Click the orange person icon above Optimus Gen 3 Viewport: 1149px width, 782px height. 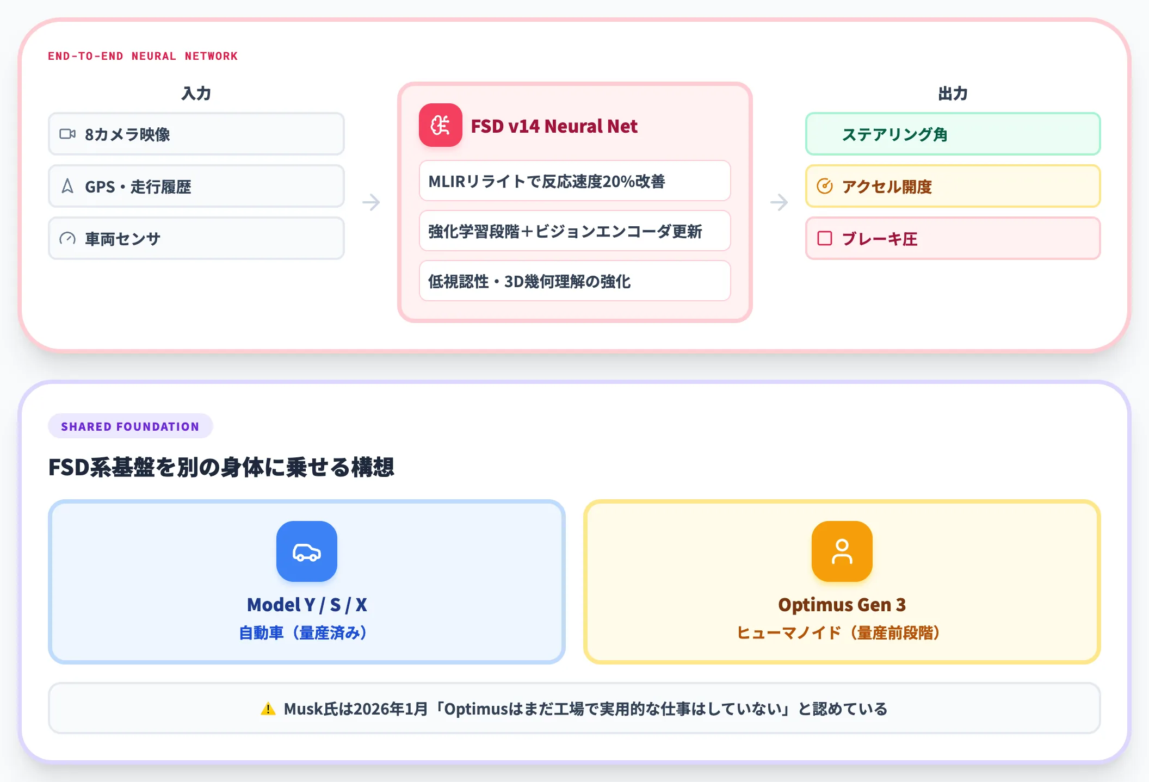click(x=842, y=551)
